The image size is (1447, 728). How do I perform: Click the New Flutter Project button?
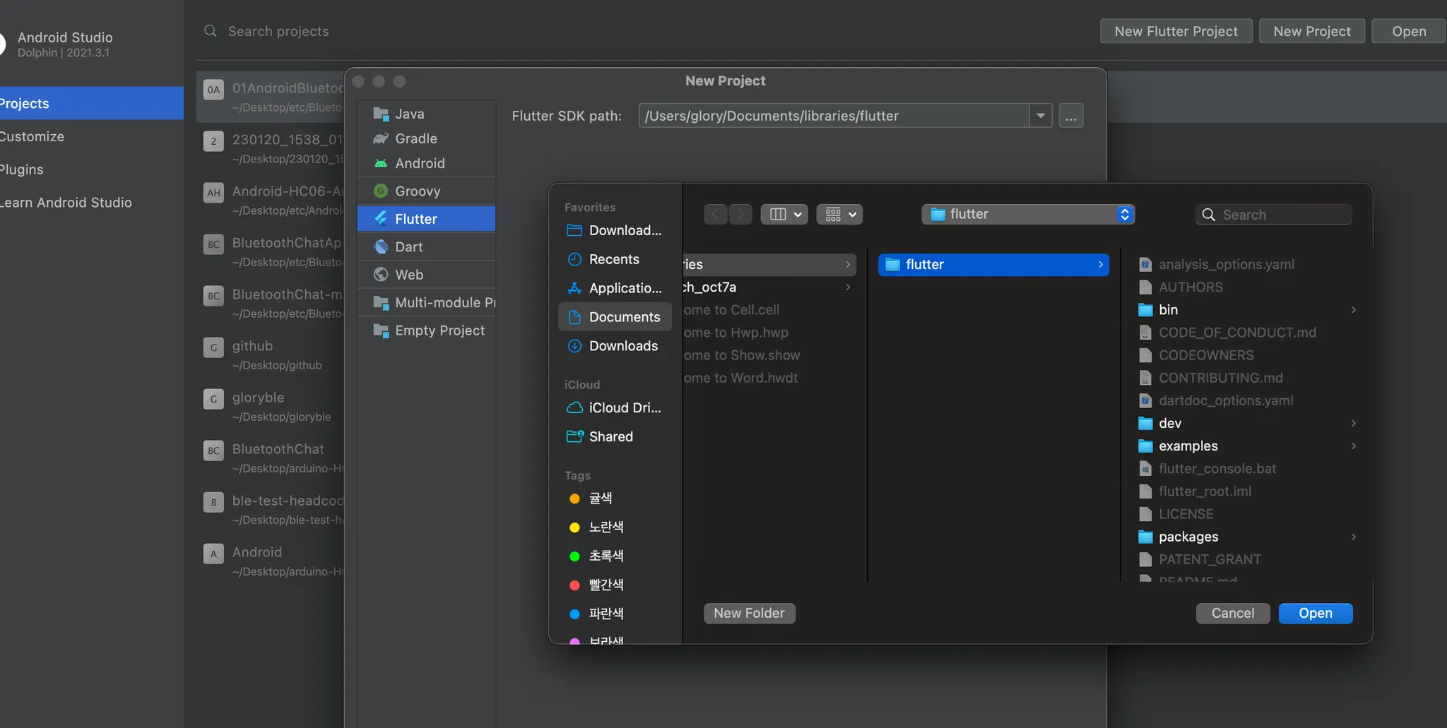[x=1176, y=31]
